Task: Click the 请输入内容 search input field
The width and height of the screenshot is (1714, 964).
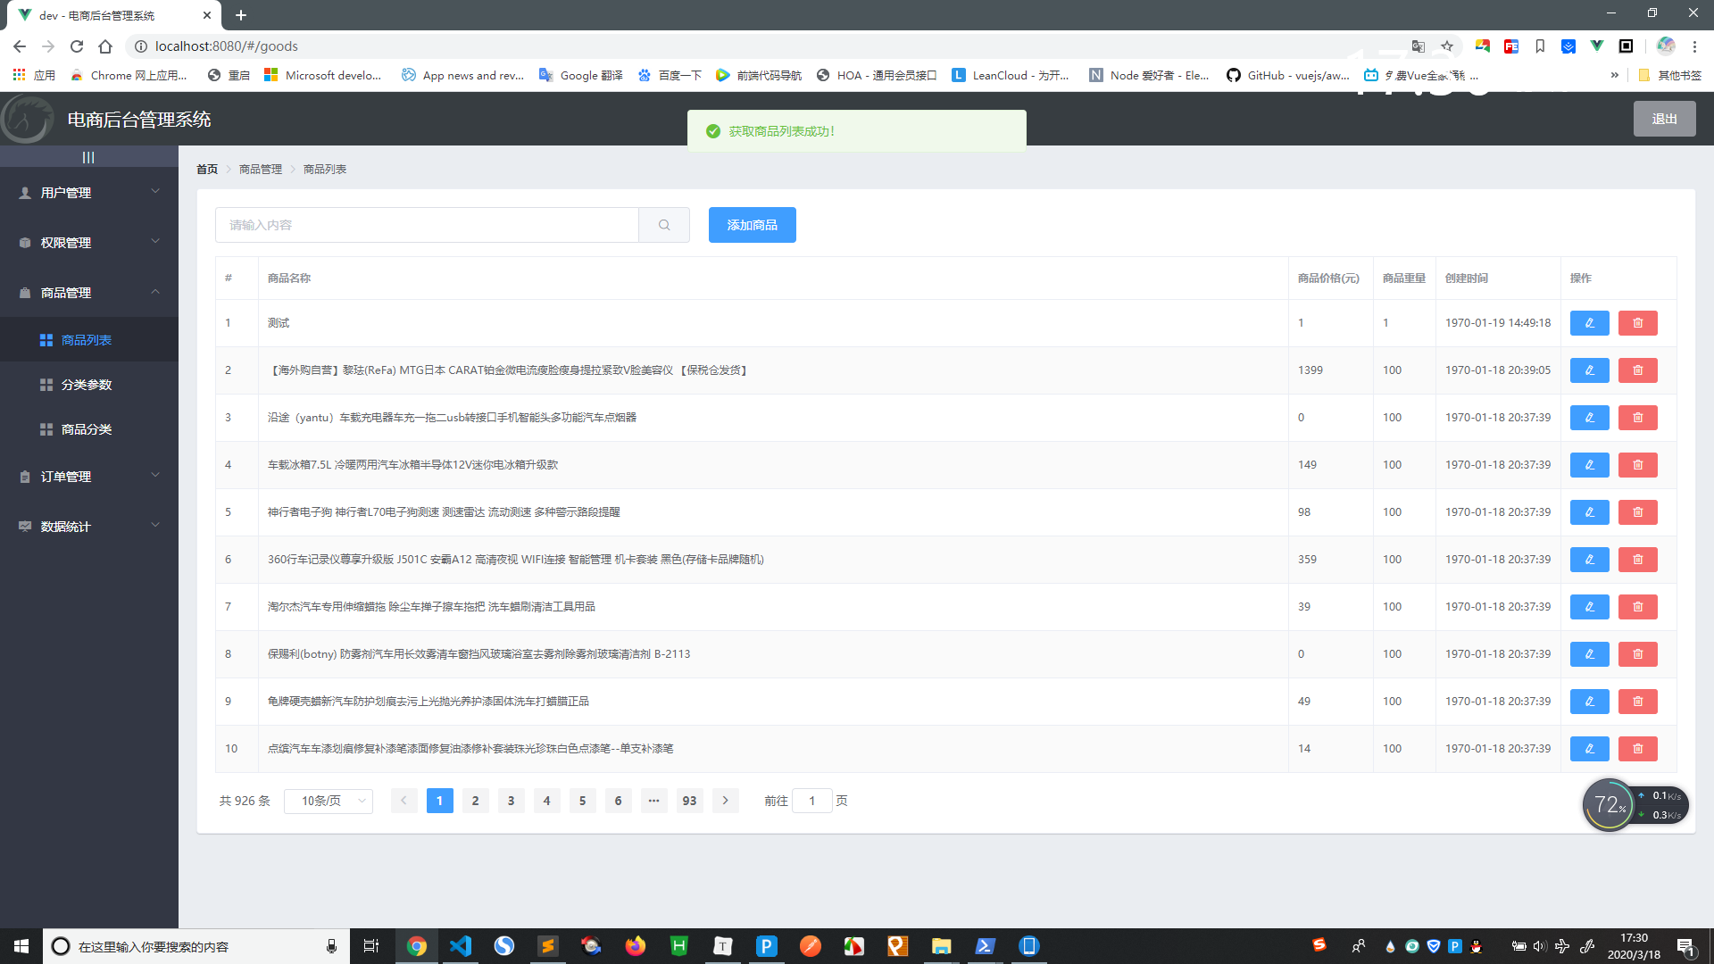Action: coord(427,225)
